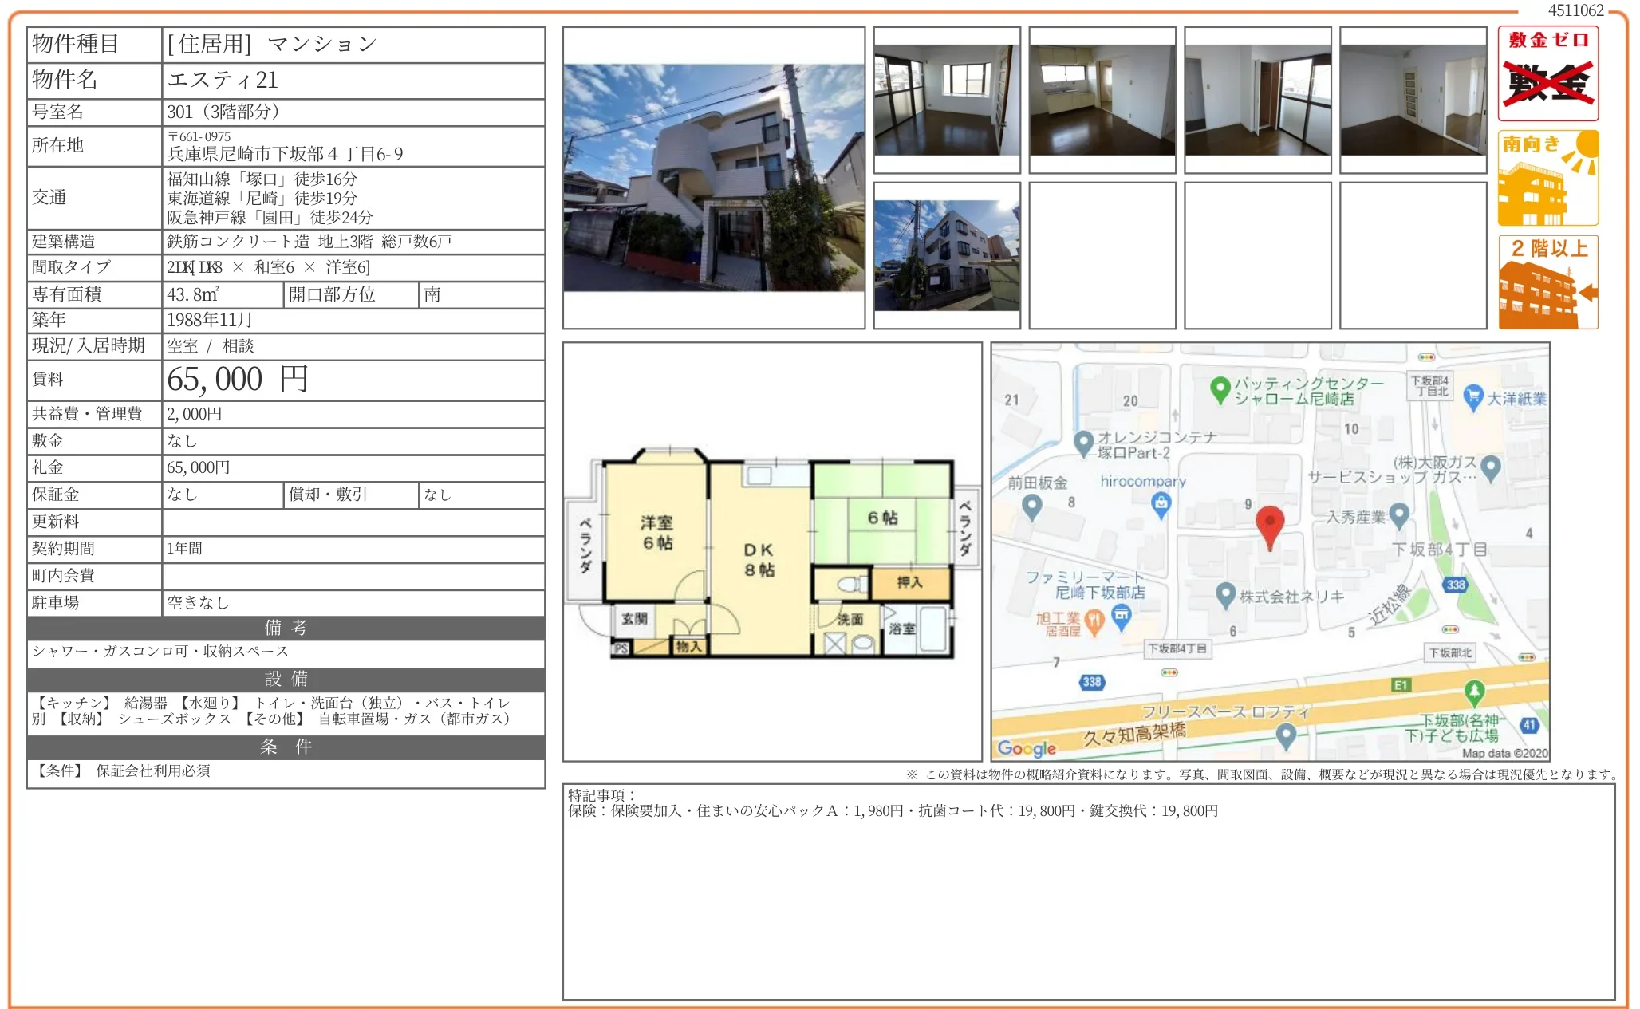
Task: Click the 旭工業 restaurant marker on map
Action: (1094, 620)
